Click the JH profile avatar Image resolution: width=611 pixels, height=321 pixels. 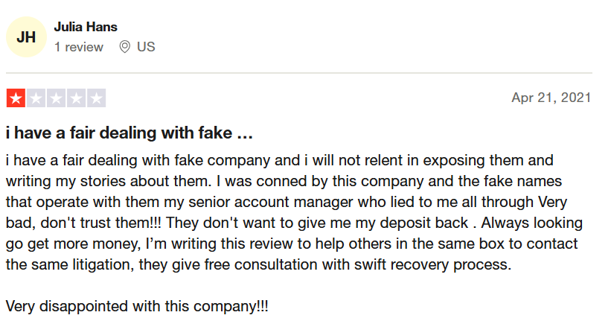[26, 36]
